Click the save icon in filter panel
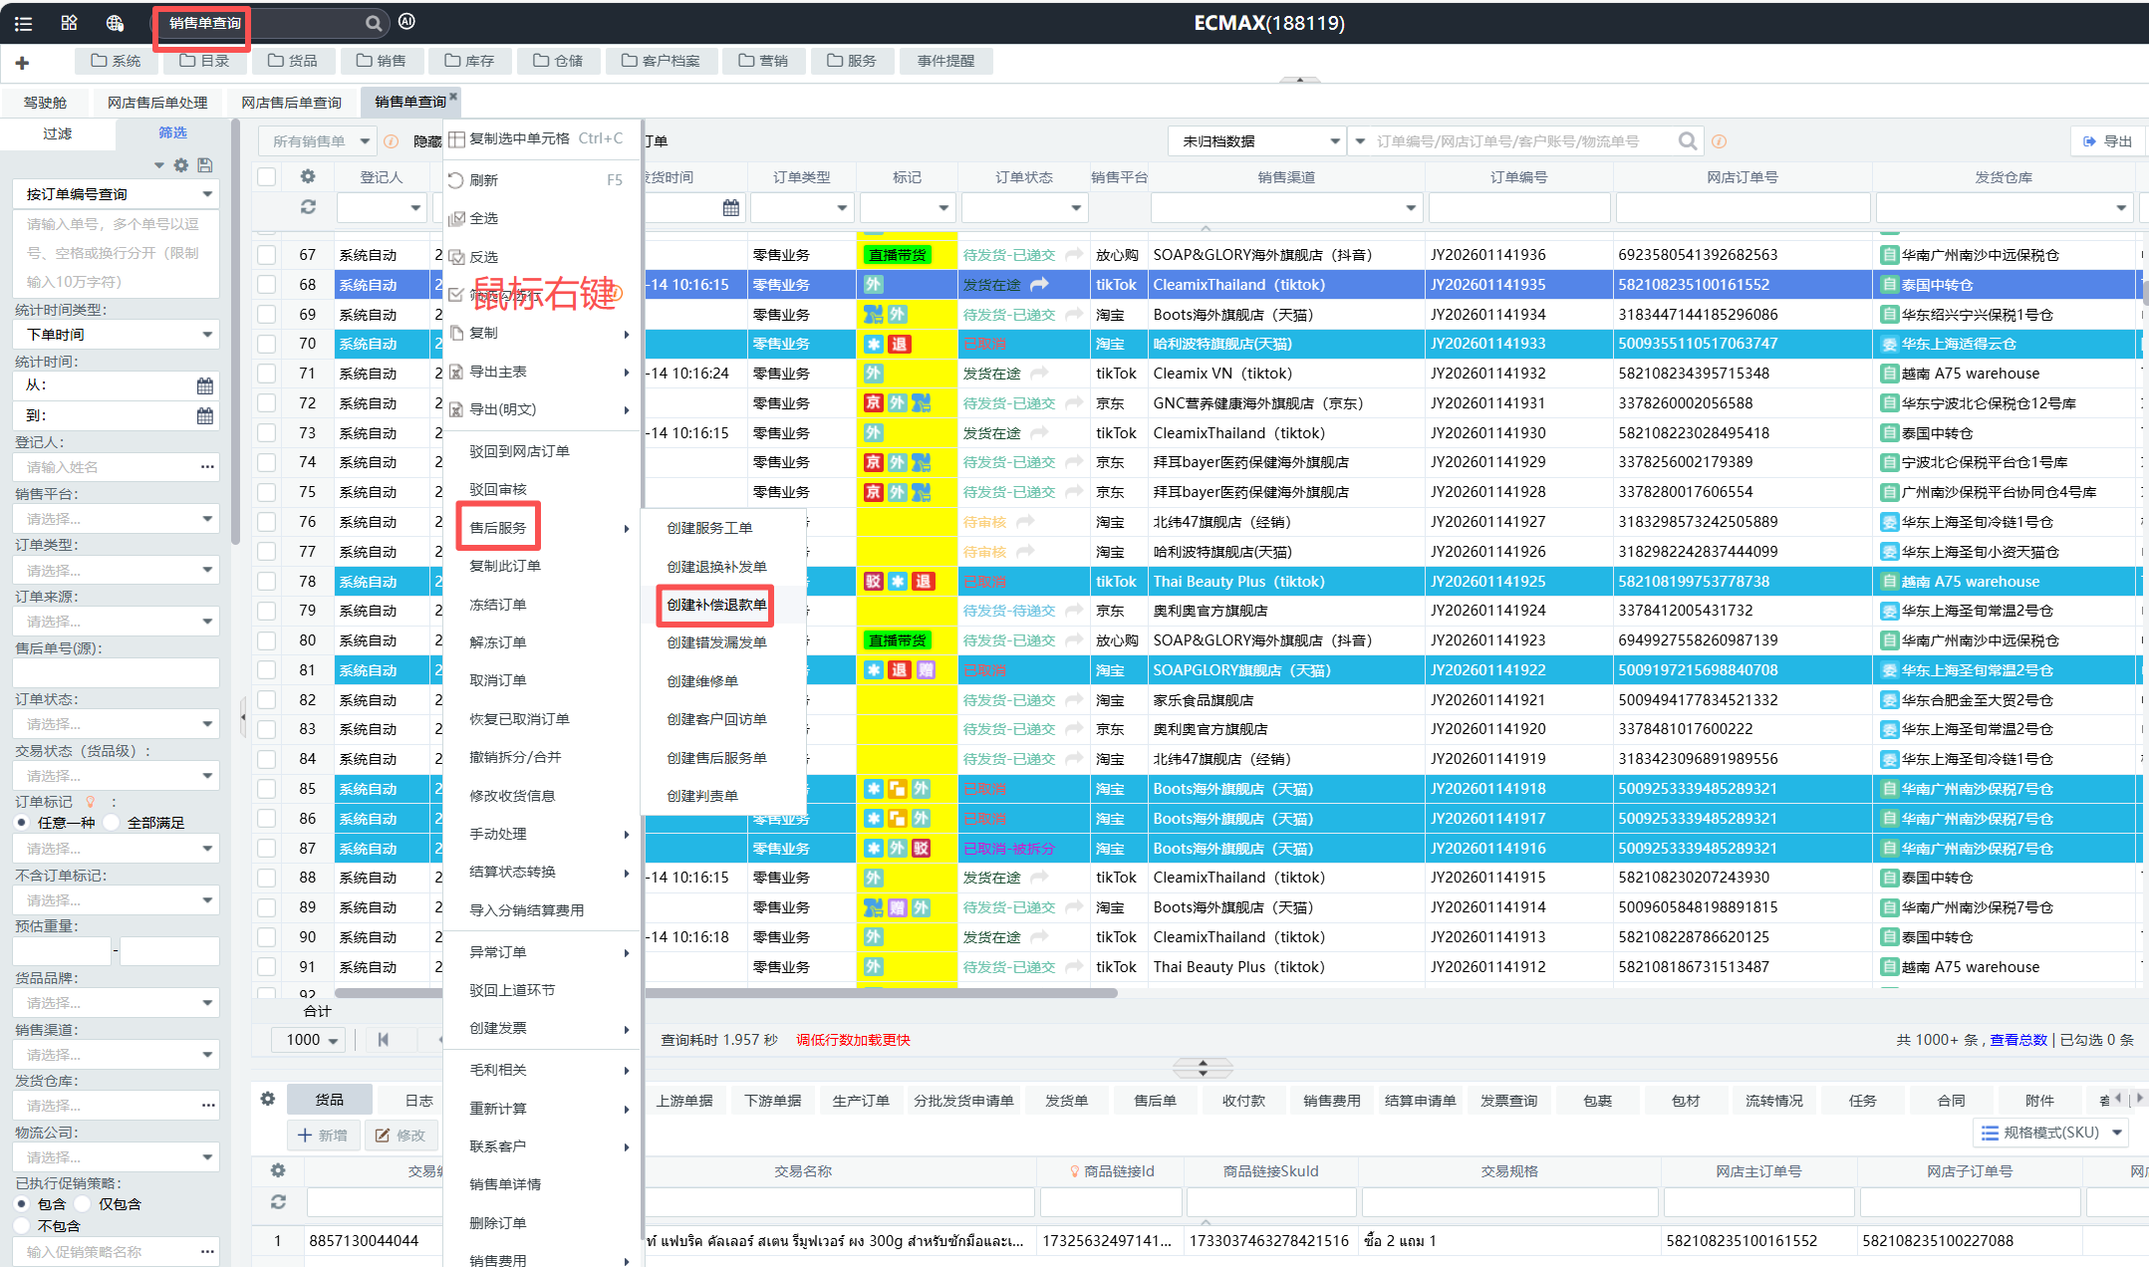Screen dimensions: 2149x1267 [204, 165]
